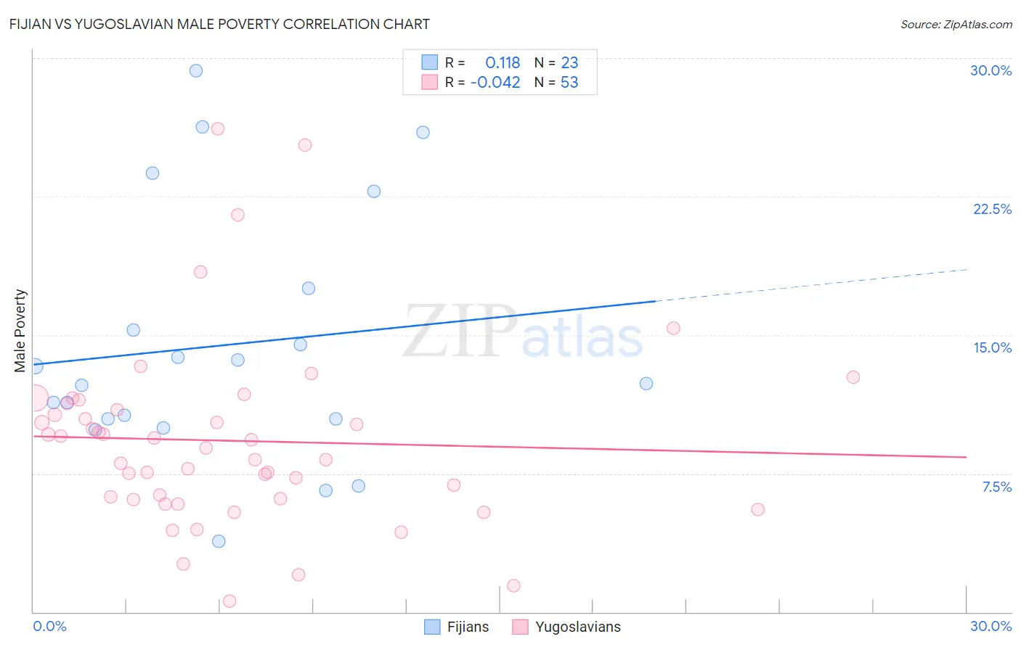
Task: Click the 30.0% x-axis label at bottom right
Action: pos(991,626)
